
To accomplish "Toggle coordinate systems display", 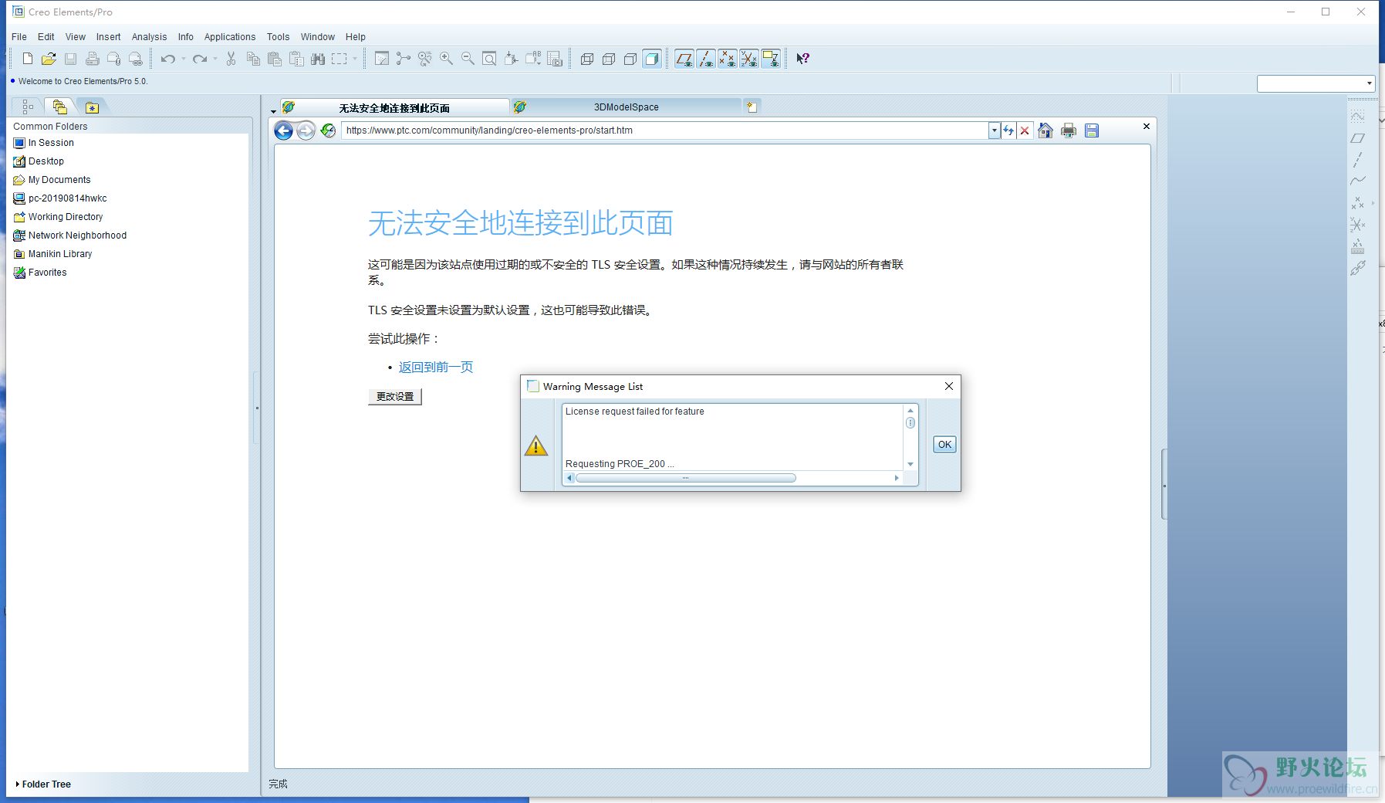I will point(748,59).
